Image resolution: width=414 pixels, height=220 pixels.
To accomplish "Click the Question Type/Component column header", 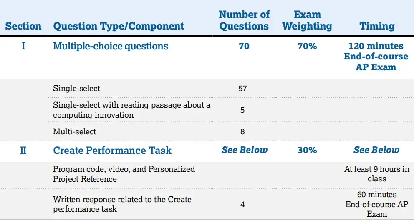I will click(x=119, y=26).
